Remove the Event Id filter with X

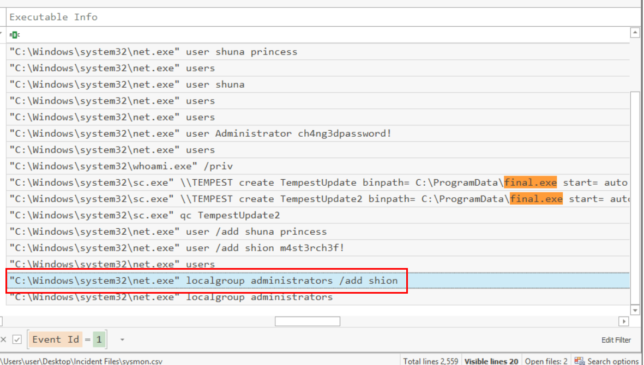pos(3,339)
